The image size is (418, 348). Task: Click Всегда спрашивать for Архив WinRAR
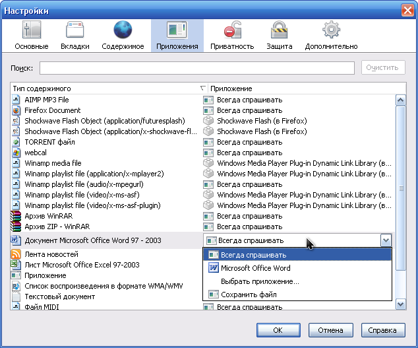[249, 216]
